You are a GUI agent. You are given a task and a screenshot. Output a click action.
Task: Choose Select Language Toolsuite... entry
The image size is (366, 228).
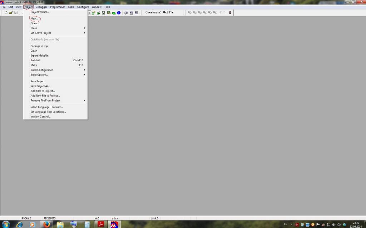tap(46, 107)
